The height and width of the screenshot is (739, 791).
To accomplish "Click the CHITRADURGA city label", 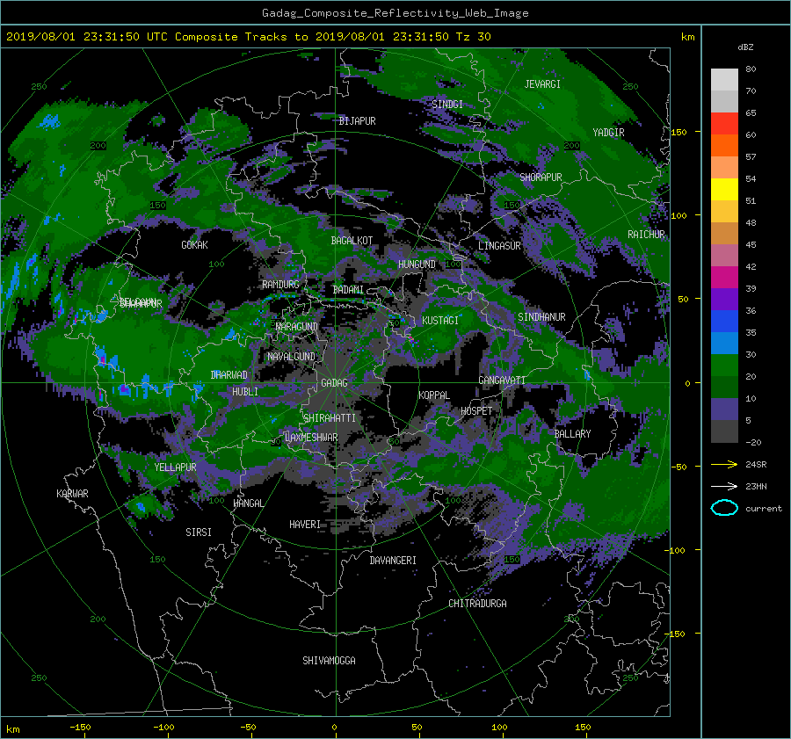I will (477, 604).
